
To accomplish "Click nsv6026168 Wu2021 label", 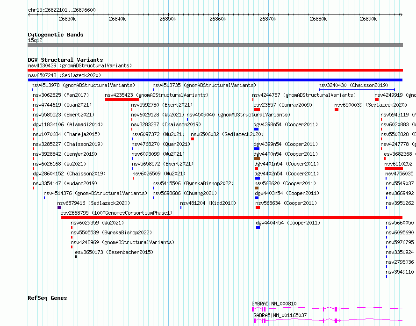I will point(59,164).
